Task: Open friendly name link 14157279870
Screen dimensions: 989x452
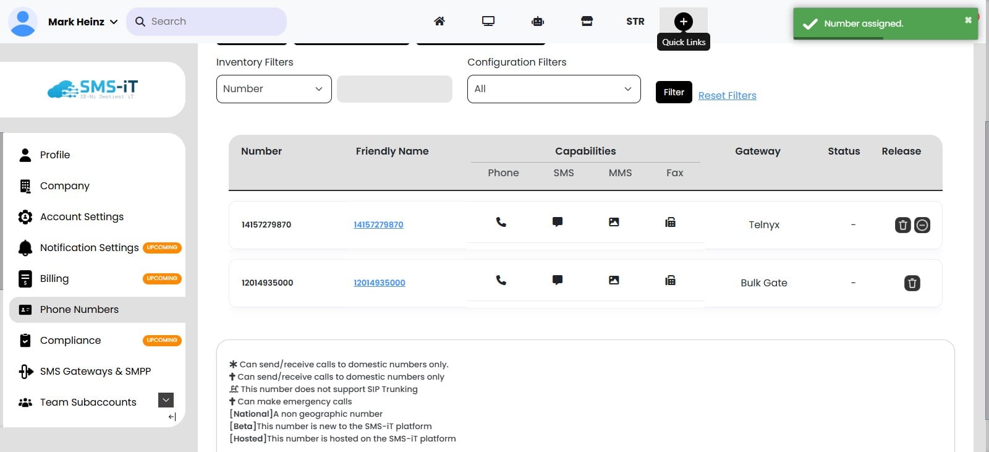Action: tap(378, 224)
